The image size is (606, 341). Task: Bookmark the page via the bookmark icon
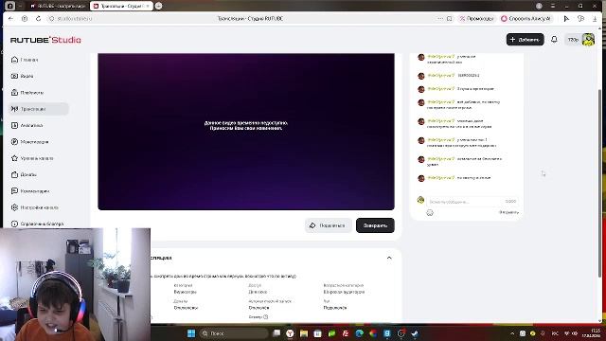pyautogui.click(x=449, y=19)
